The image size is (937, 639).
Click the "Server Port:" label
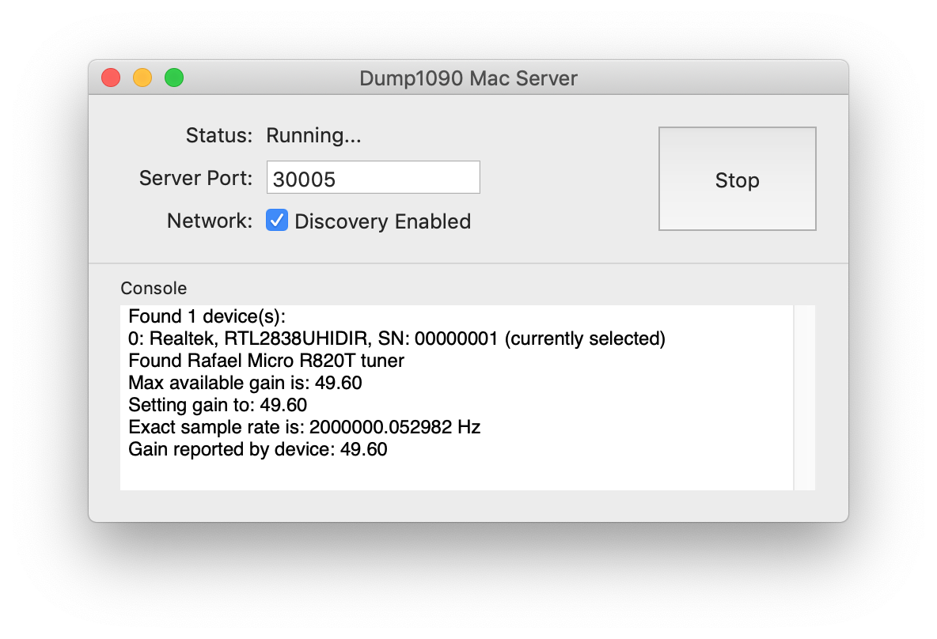(x=195, y=178)
